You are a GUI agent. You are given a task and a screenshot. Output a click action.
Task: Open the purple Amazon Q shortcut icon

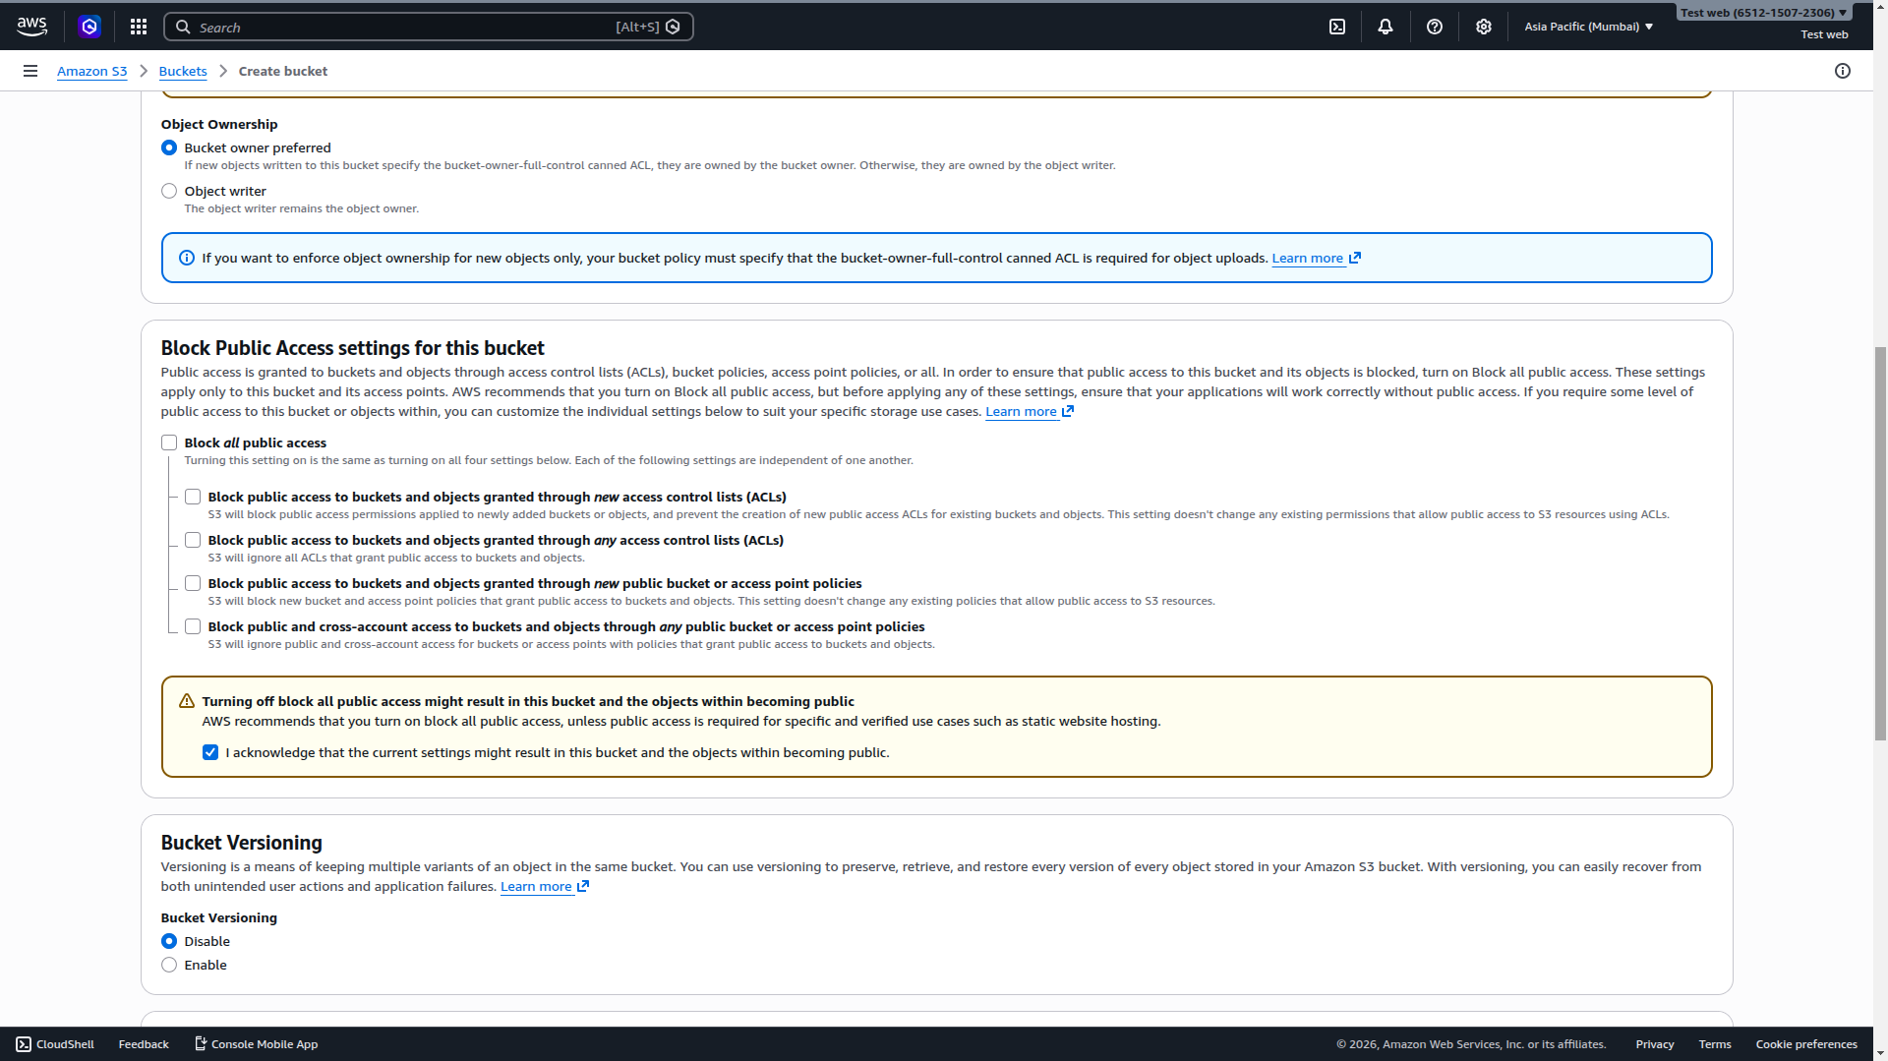click(89, 27)
